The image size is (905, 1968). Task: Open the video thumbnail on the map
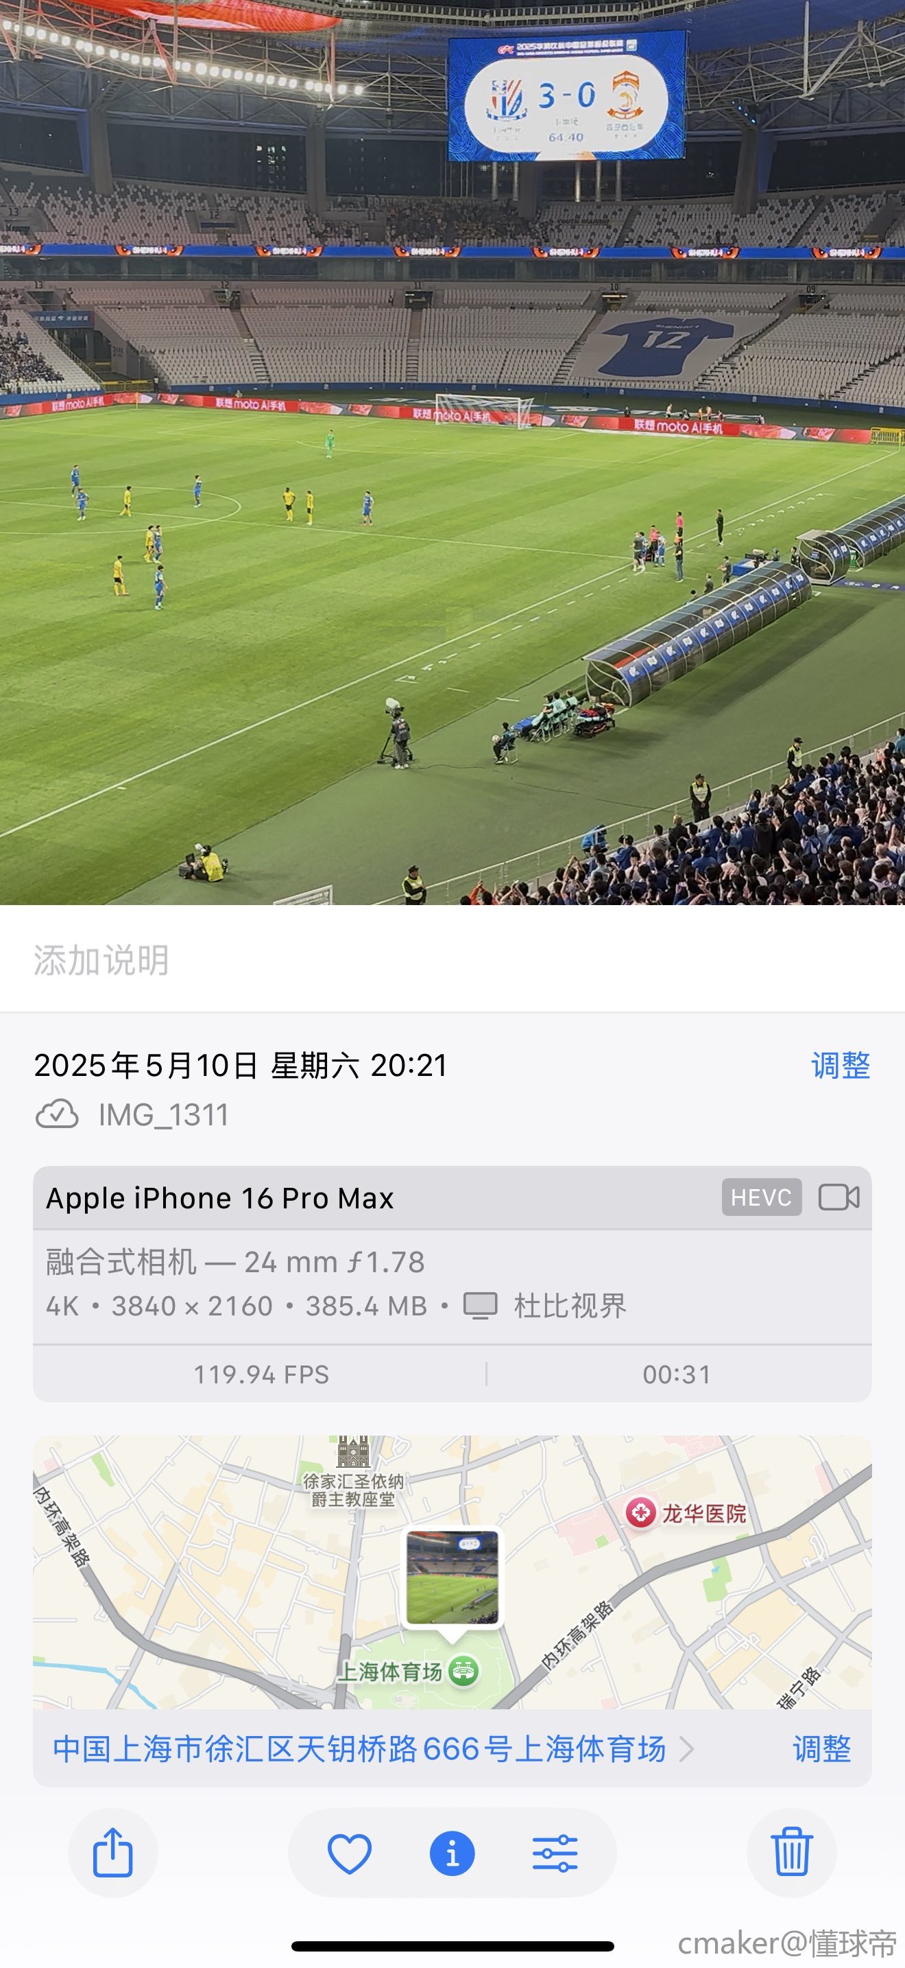[x=452, y=1577]
